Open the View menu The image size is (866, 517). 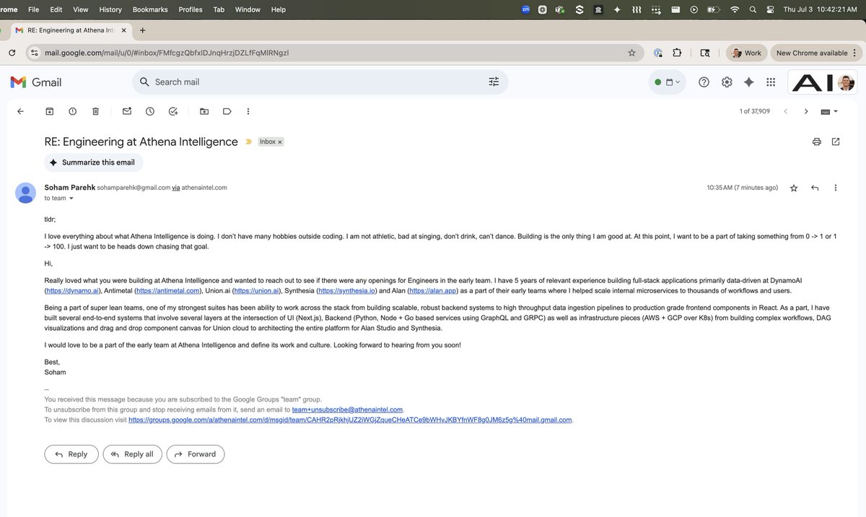point(81,9)
